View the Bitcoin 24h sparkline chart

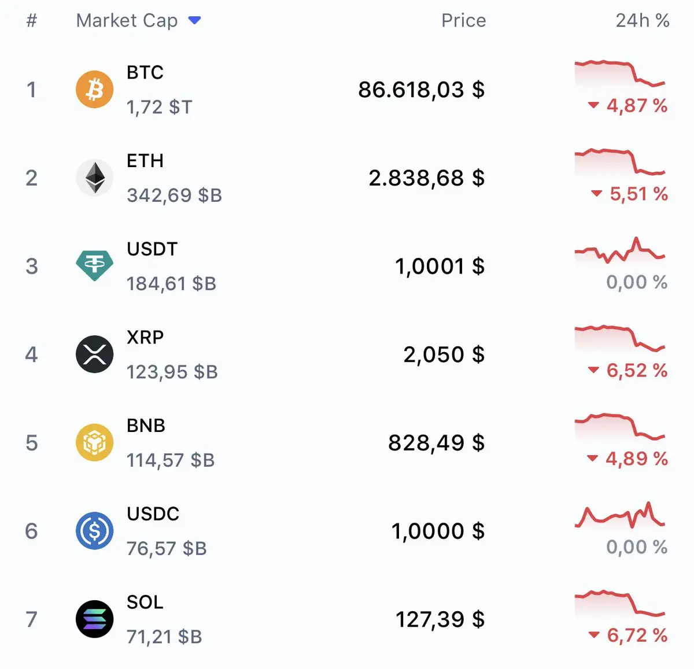point(619,73)
